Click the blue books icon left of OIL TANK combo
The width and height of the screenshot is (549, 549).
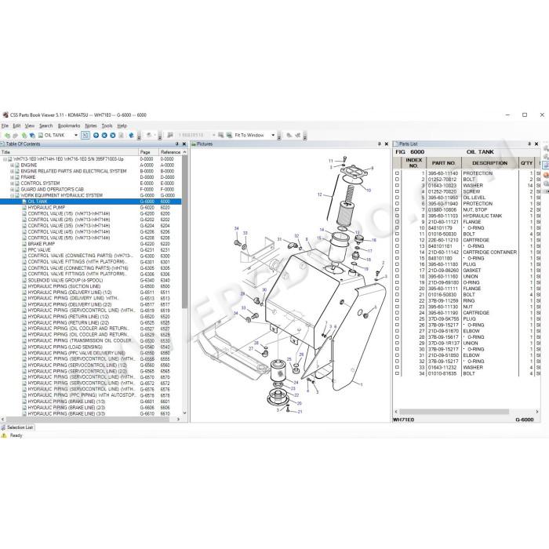click(x=32, y=136)
